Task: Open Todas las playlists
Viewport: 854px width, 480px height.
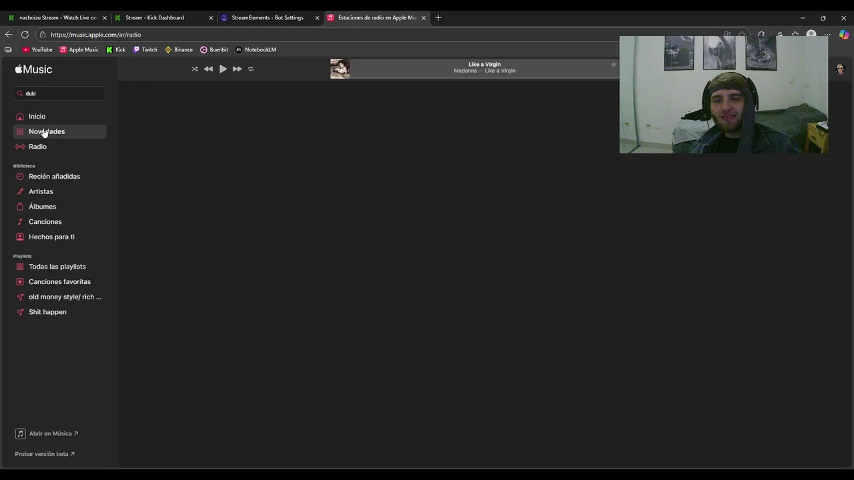Action: pos(59,267)
